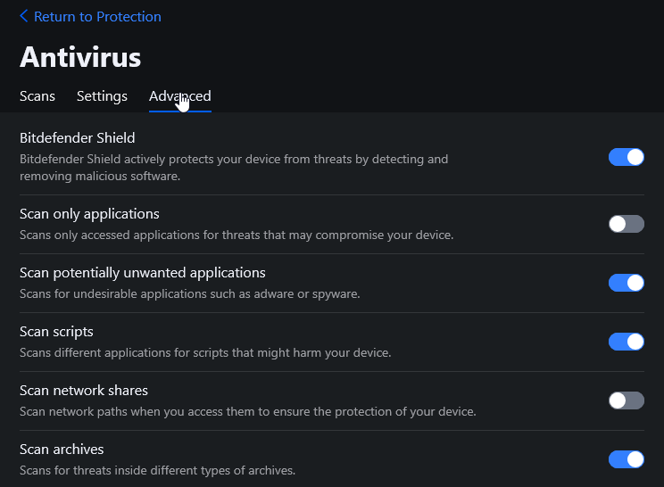Select the Advanced tab
This screenshot has width=664, height=487.
point(180,96)
